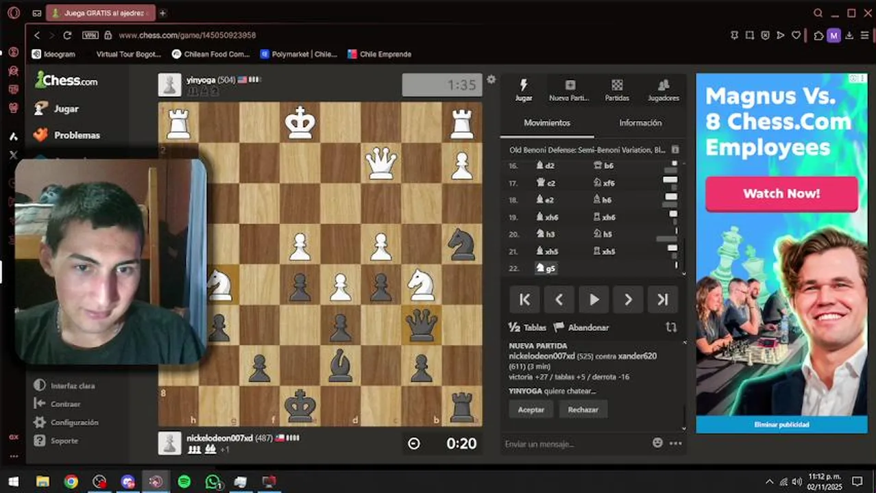The height and width of the screenshot is (493, 876).
Task: Offer a draw with Tablas
Action: [527, 327]
